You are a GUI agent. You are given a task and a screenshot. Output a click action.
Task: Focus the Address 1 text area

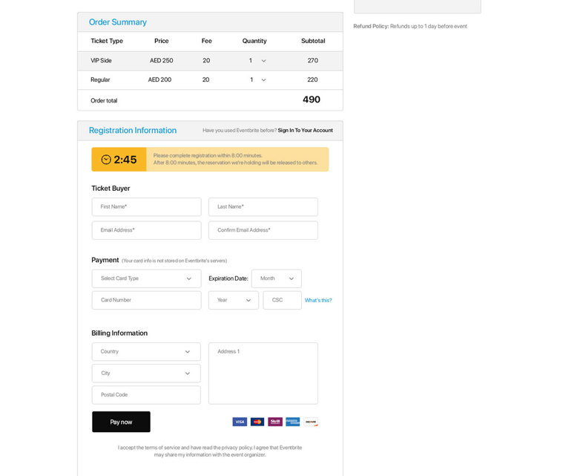pos(263,374)
